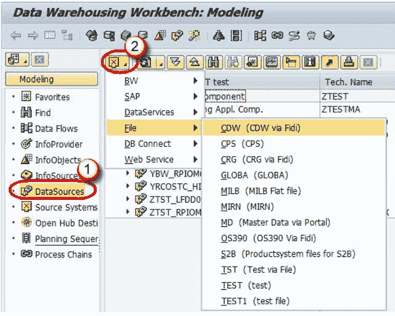Click the magic wand icon

[x=194, y=35]
